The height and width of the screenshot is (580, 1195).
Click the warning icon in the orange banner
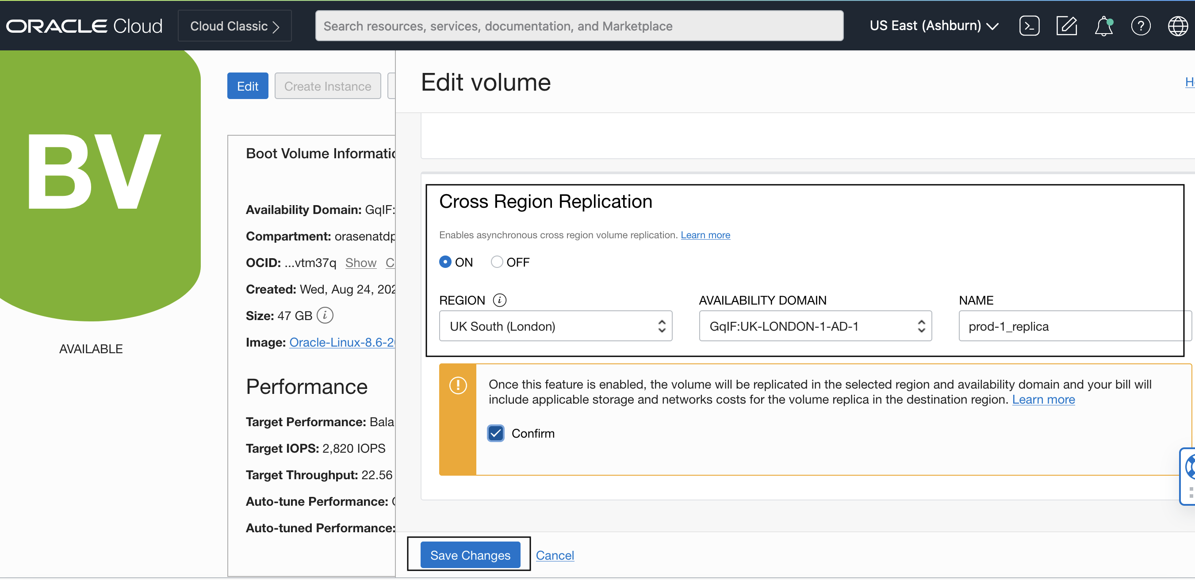point(458,385)
